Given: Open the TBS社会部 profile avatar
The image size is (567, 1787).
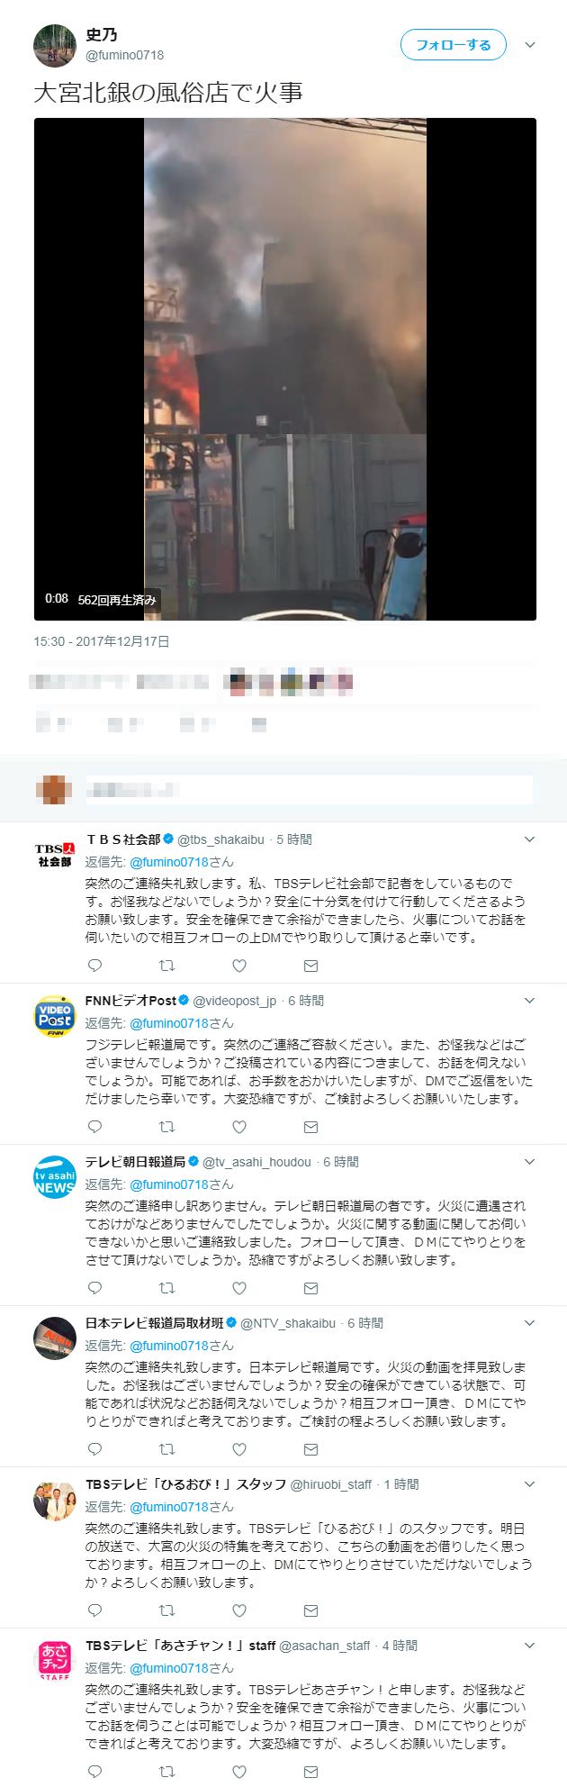Looking at the screenshot, I should 54,854.
